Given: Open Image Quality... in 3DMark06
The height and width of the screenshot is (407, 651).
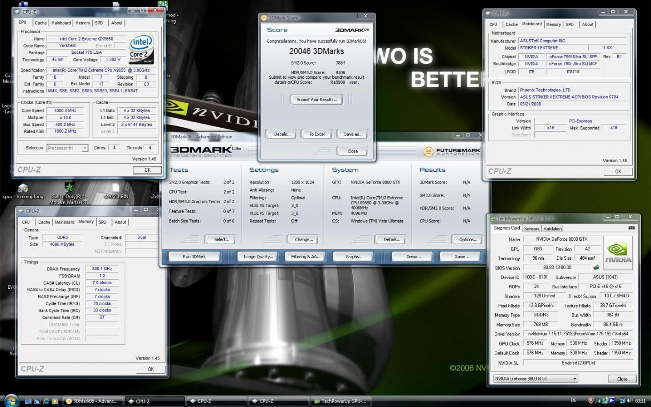Looking at the screenshot, I should [x=258, y=257].
